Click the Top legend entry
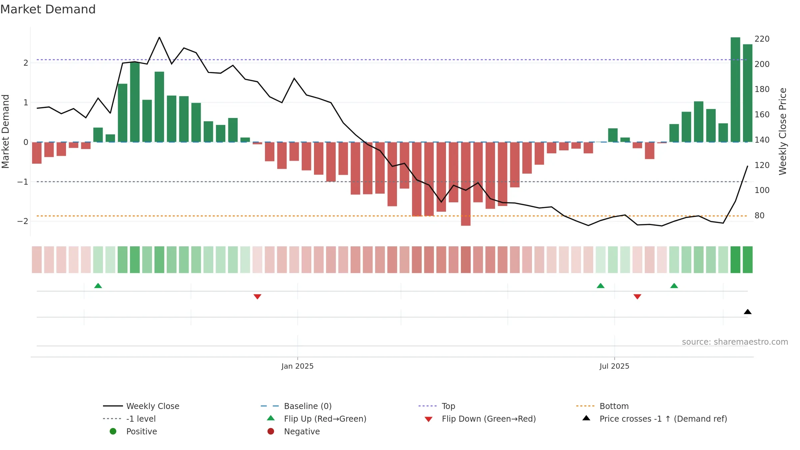The height and width of the screenshot is (450, 800). pyautogui.click(x=437, y=406)
